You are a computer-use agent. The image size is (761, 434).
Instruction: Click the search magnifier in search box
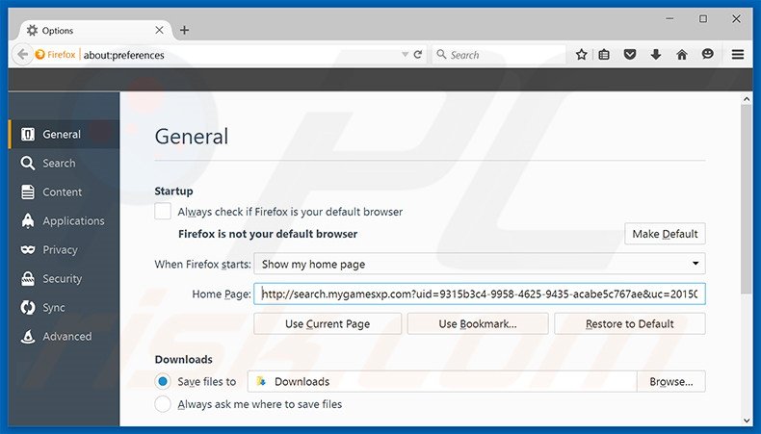441,54
